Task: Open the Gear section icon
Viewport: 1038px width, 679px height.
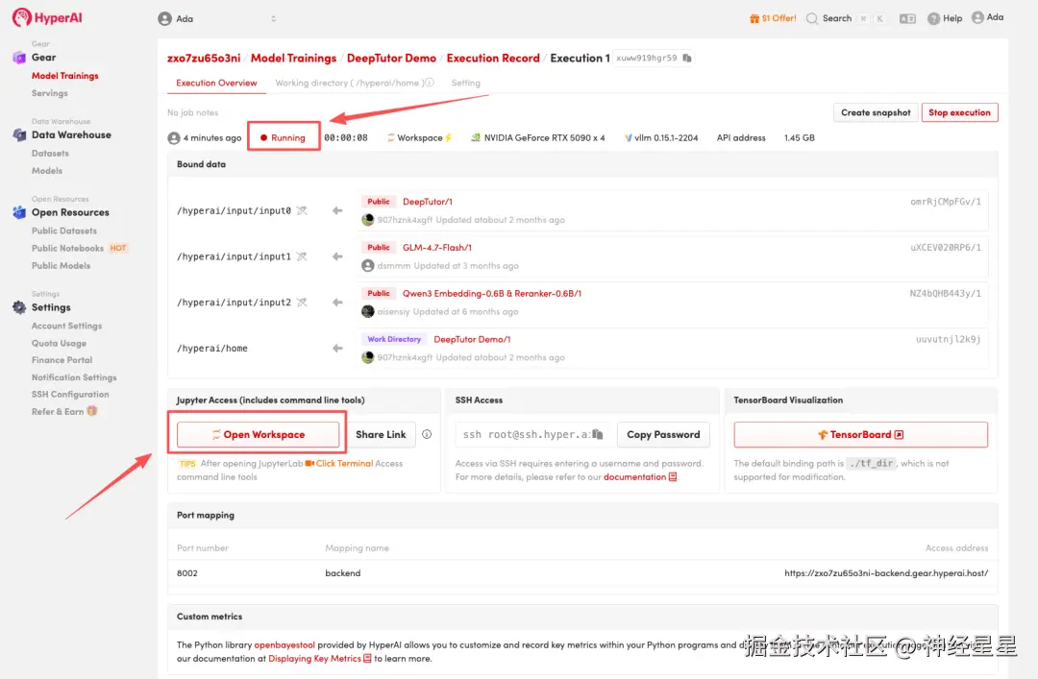Action: [x=19, y=58]
